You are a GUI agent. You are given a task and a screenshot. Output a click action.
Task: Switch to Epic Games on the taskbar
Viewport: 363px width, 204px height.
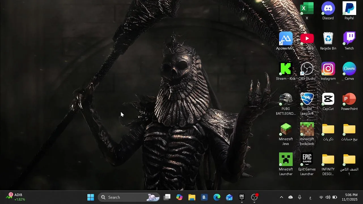(x=242, y=197)
